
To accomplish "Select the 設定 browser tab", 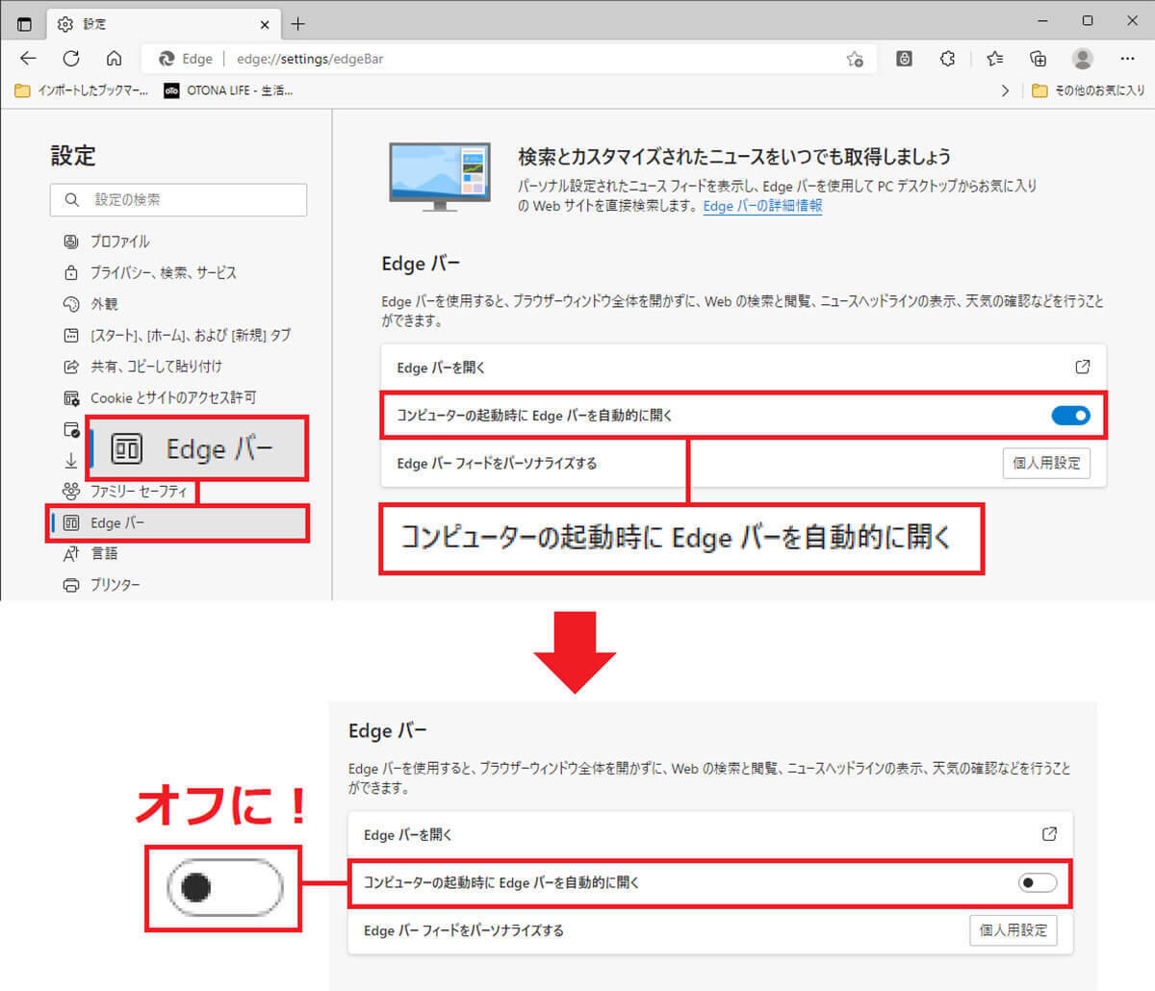I will [162, 24].
